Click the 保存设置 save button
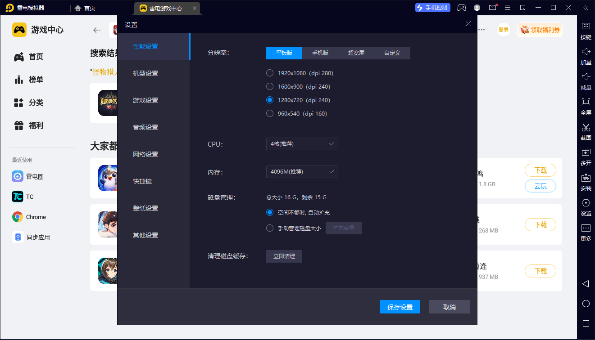Screen dimensions: 595x340 pyautogui.click(x=400, y=307)
